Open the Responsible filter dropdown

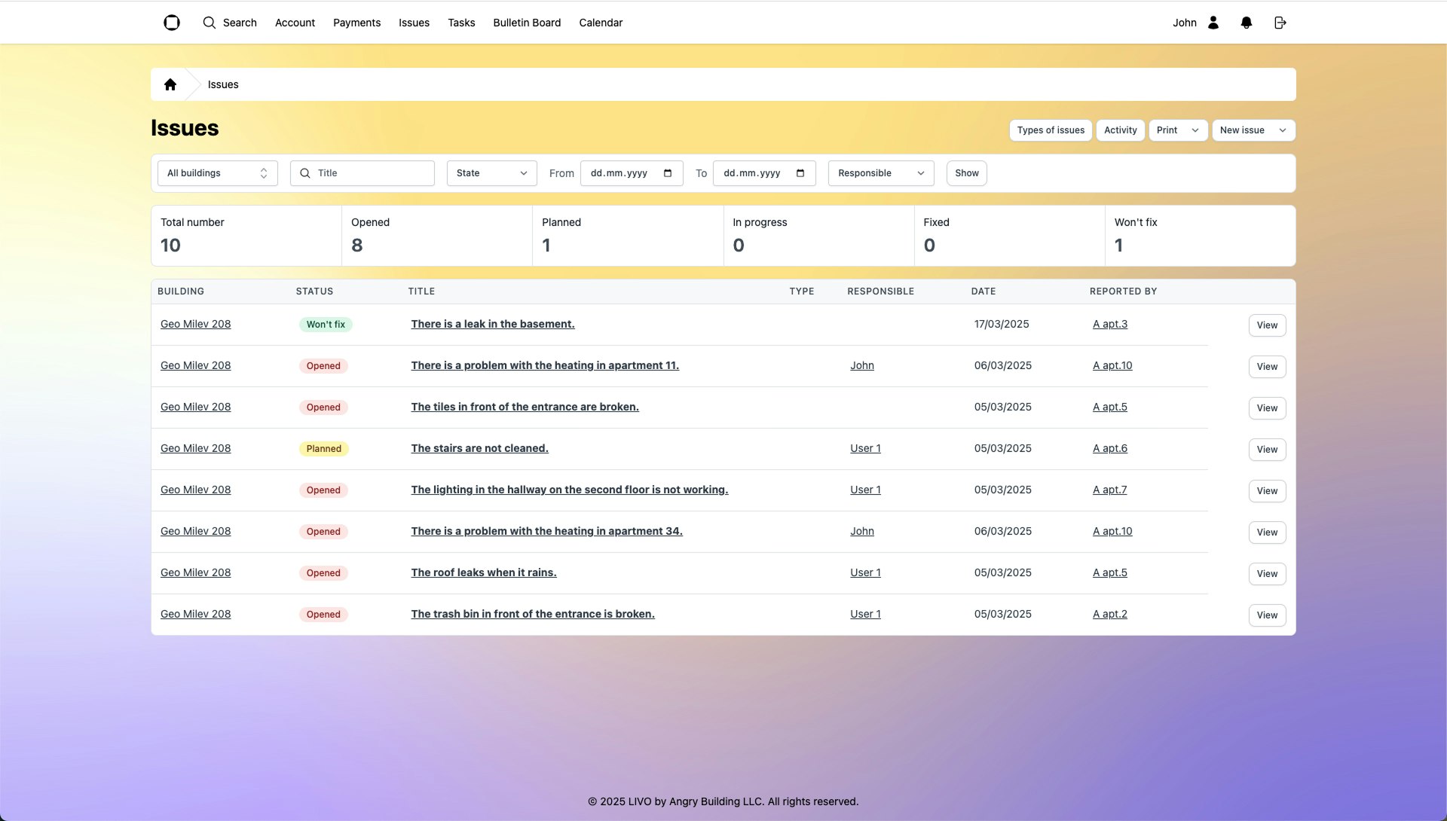coord(880,173)
